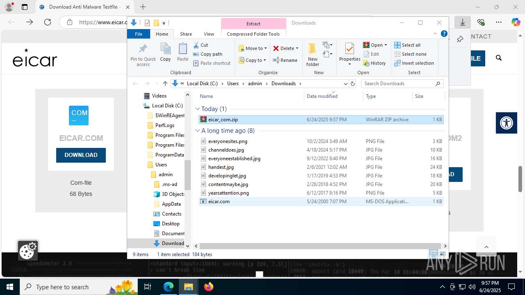Collapse the A long time ago group
This screenshot has height=295, width=525.
coord(197,131)
